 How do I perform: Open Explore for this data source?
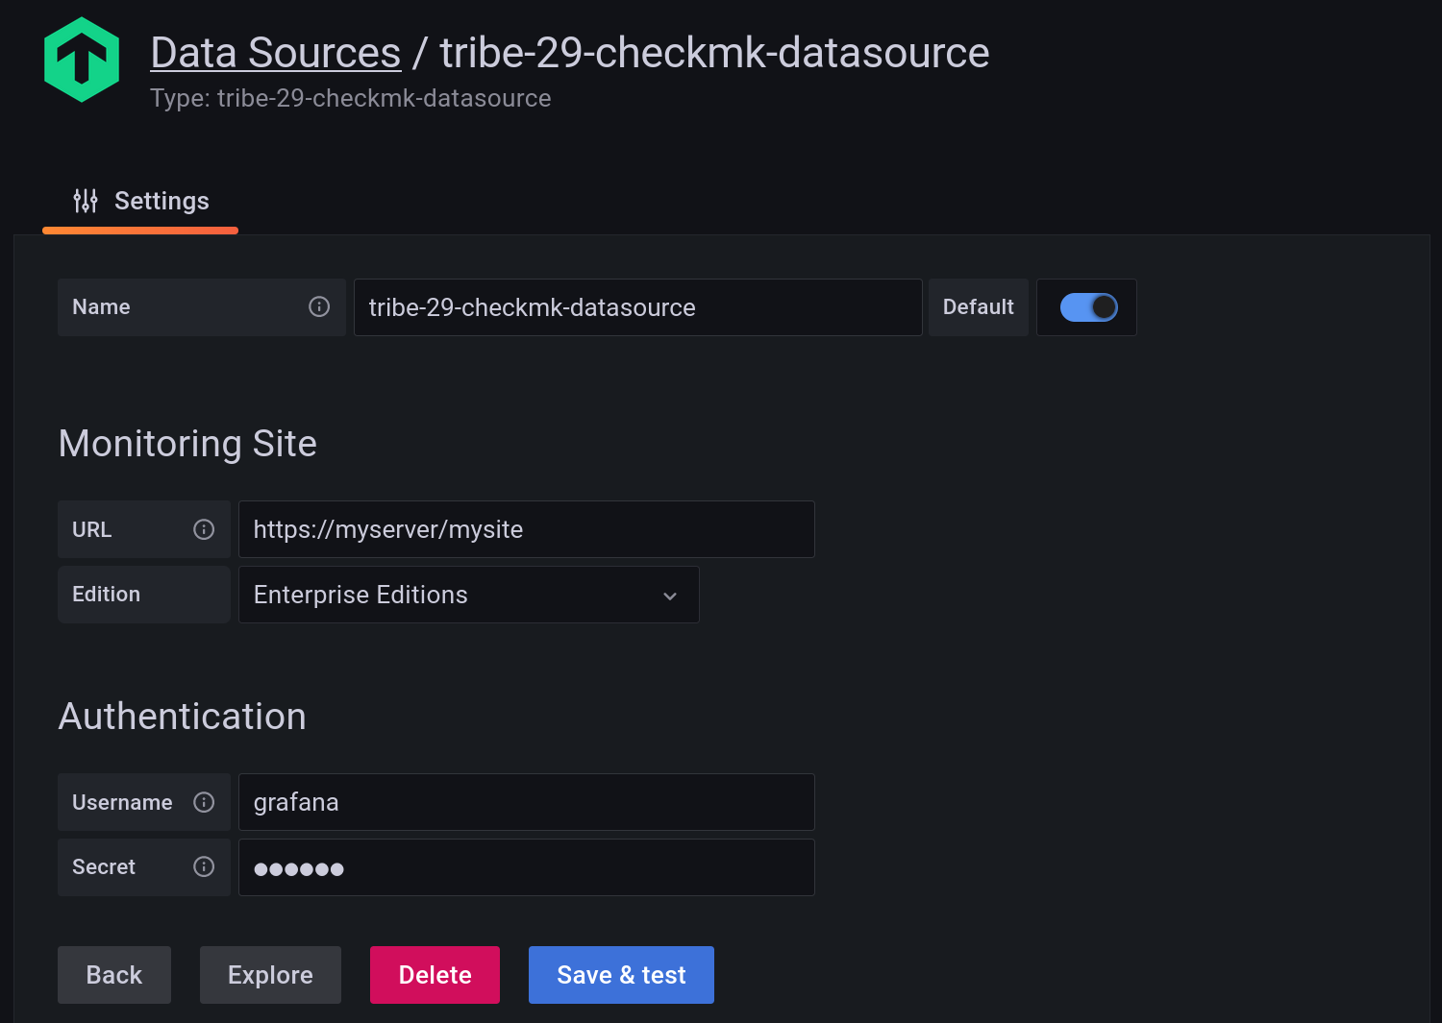tap(270, 975)
